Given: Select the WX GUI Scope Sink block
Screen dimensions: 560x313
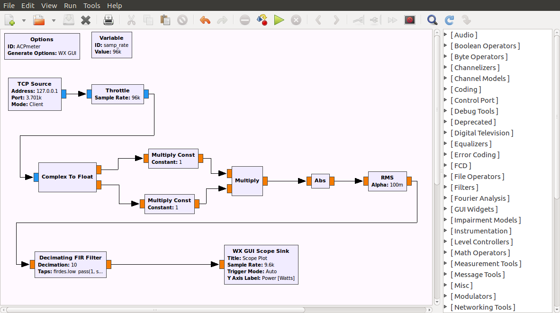Looking at the screenshot, I should [261, 264].
